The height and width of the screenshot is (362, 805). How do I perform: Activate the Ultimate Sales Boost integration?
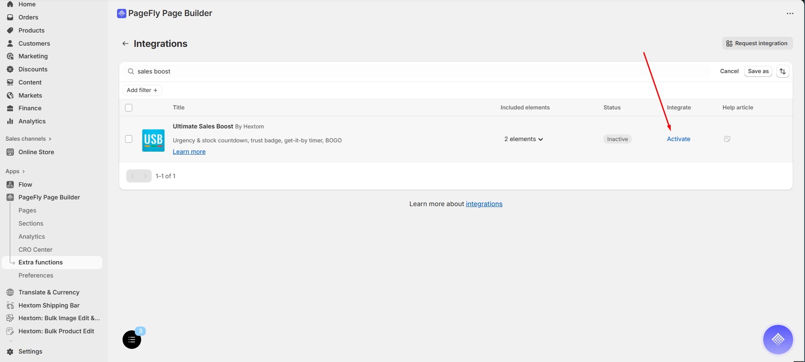[679, 139]
